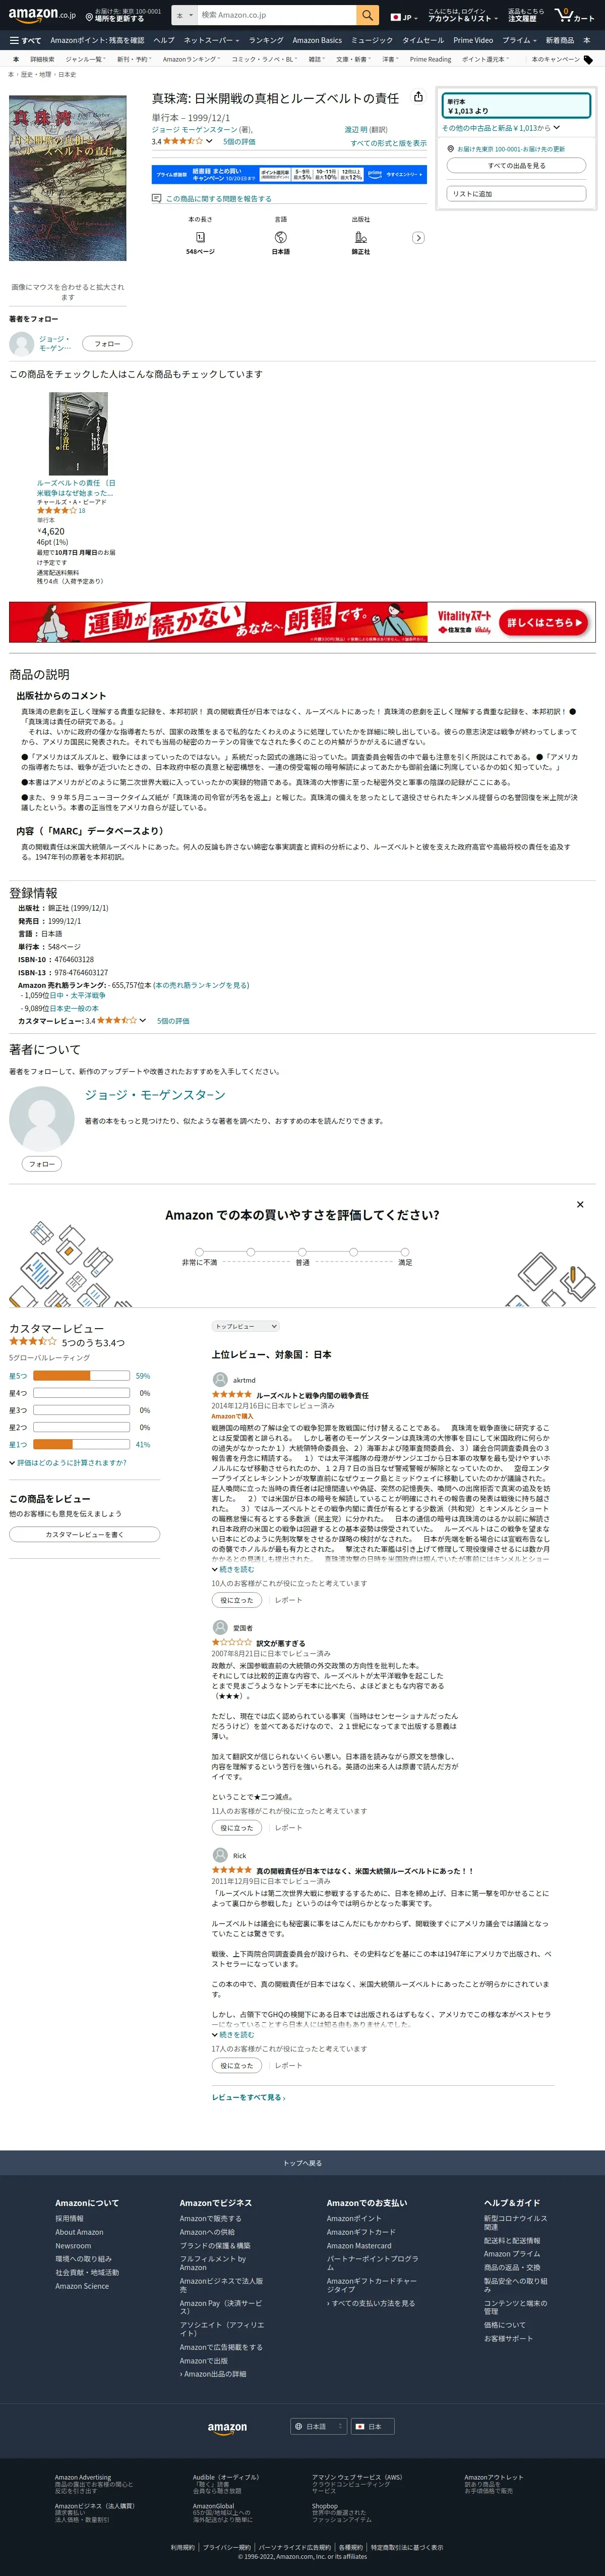Click レポート under Rick's review
Viewport: 605px width, 2576px height.
[x=288, y=2065]
